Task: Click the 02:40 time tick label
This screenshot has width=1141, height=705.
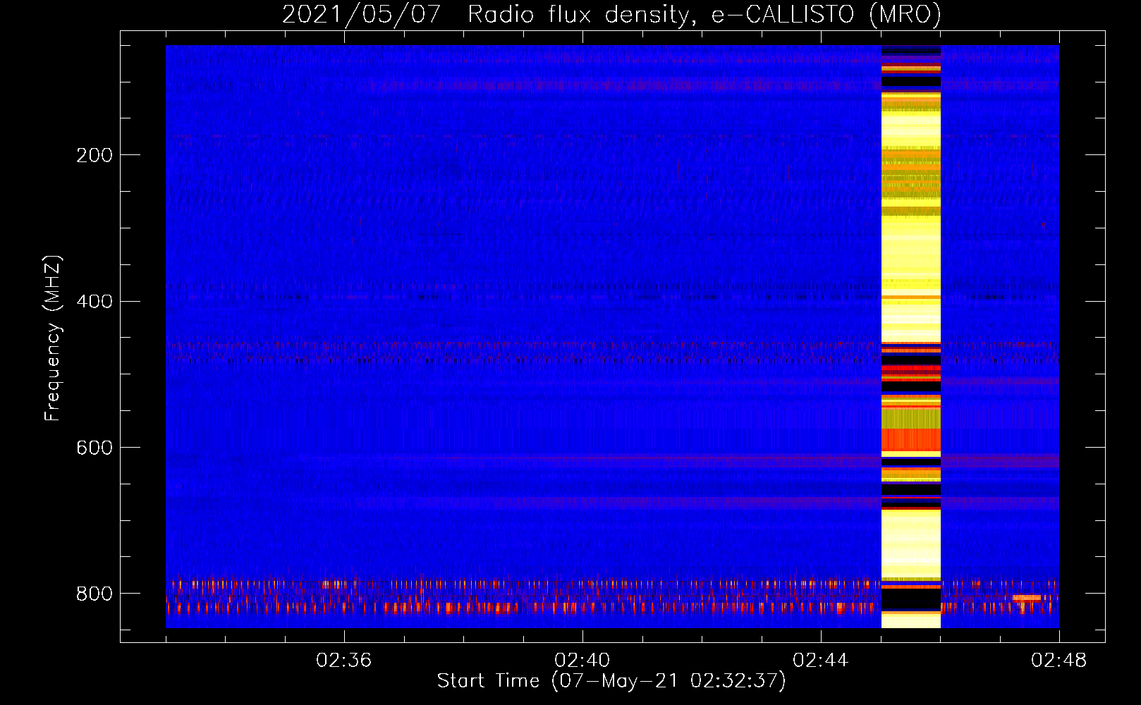Action: [x=582, y=661]
